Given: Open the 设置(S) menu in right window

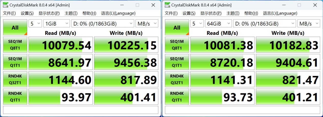Looking at the screenshot, I should tap(189, 13).
